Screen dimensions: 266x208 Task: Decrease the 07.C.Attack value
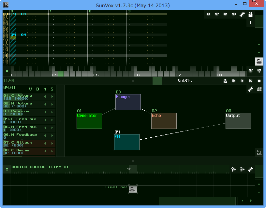pyautogui.click(x=45, y=144)
